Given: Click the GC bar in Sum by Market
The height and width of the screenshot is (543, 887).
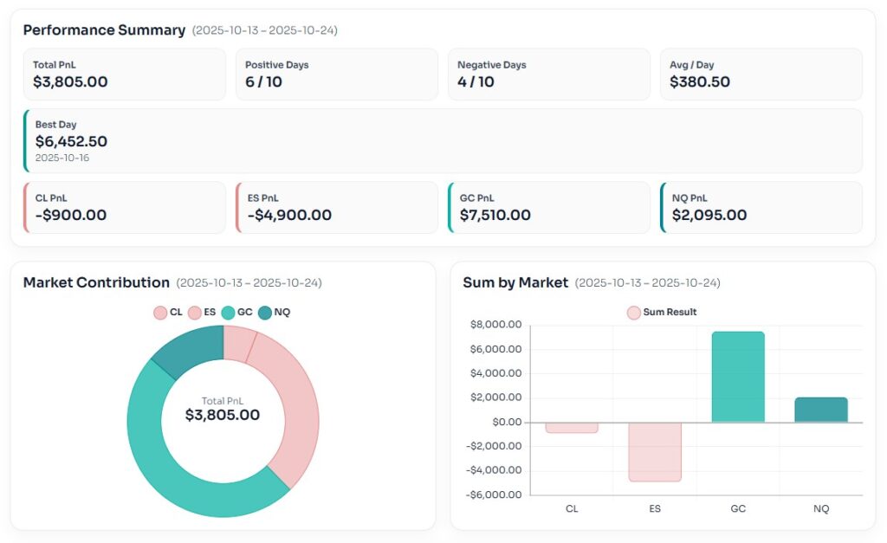Looking at the screenshot, I should 738,377.
